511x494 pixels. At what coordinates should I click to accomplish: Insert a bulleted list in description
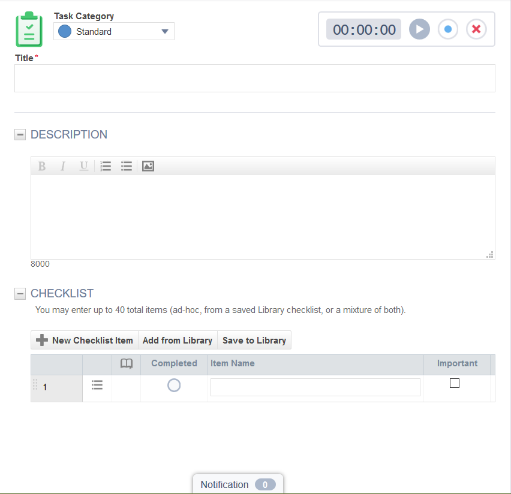click(x=126, y=166)
